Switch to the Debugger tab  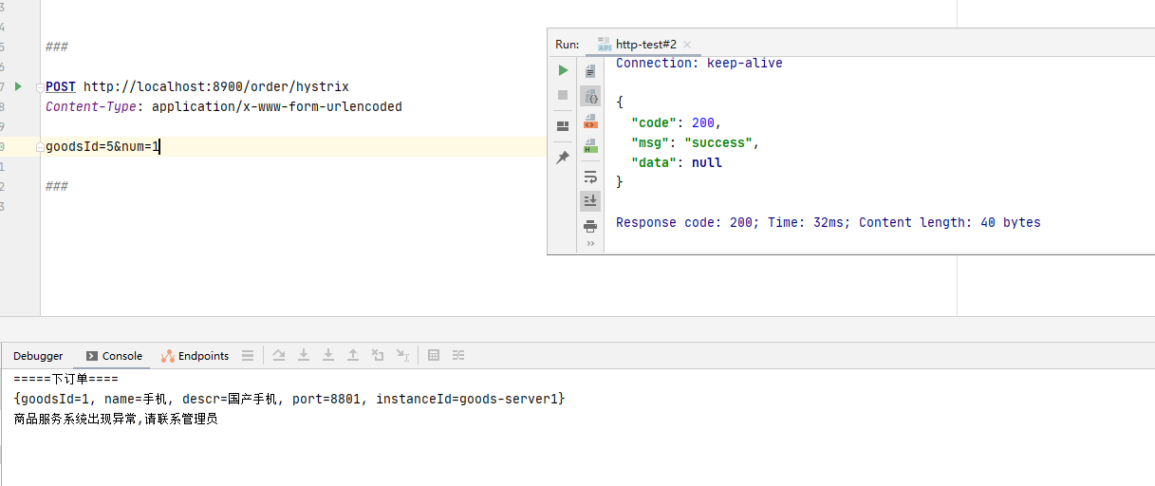pos(38,356)
